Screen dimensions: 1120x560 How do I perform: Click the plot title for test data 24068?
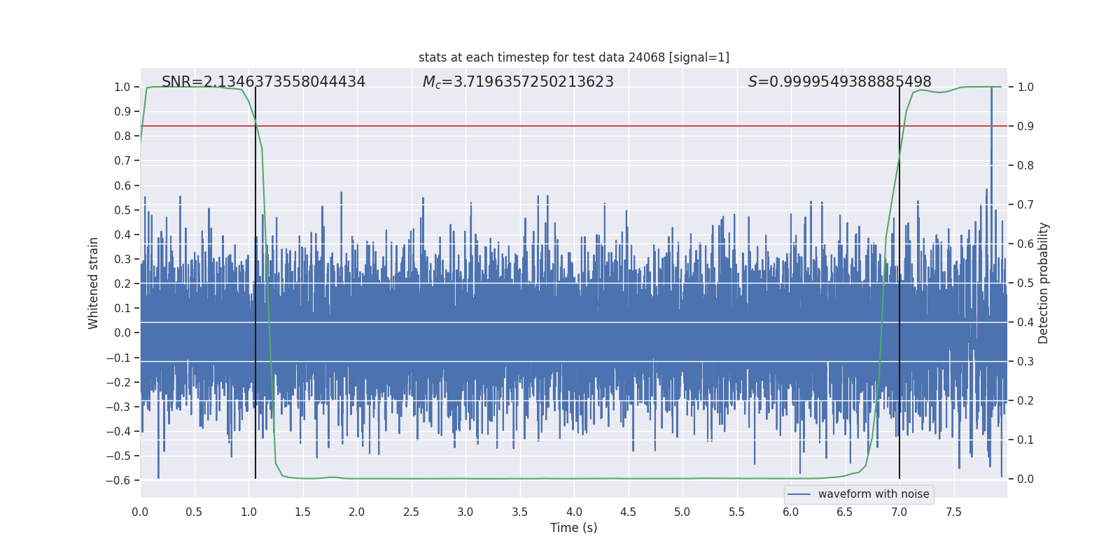tap(574, 57)
